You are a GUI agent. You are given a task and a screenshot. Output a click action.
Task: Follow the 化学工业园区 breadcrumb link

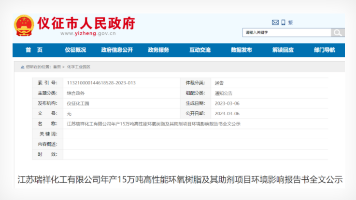point(79,67)
